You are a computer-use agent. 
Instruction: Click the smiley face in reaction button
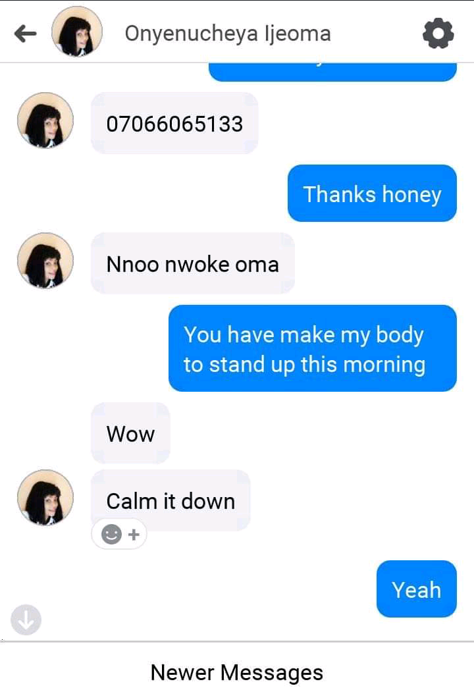pos(111,535)
